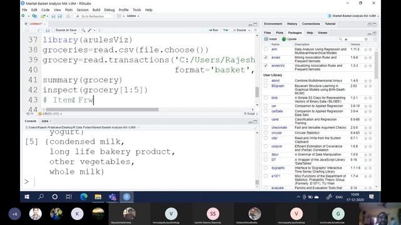Viewport: 401px width, 225px height.
Task: Open the Addins dropdown
Action: [133, 16]
